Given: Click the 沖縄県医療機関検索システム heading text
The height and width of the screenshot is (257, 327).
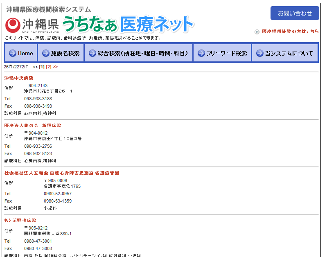Looking at the screenshot, I should pyautogui.click(x=49, y=9).
